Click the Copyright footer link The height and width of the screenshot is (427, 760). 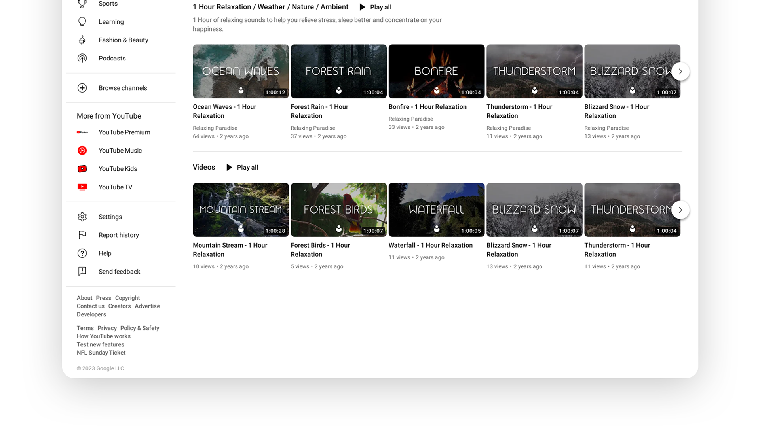[127, 298]
